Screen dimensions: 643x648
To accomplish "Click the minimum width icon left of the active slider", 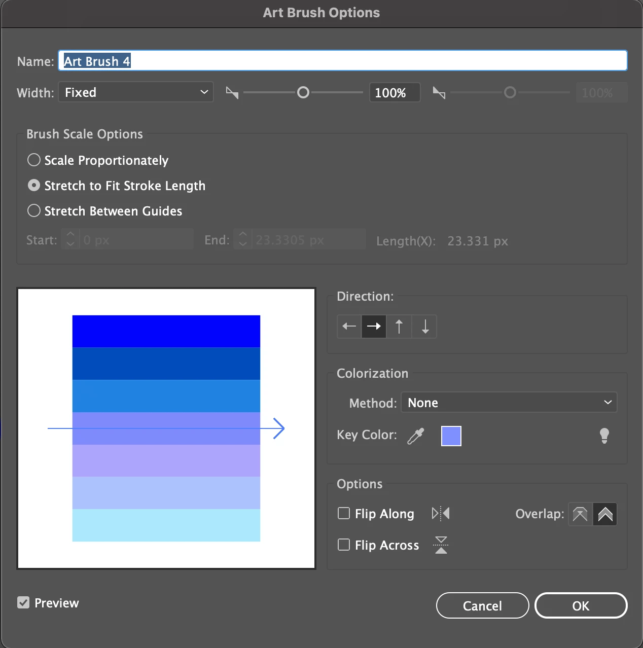I will pyautogui.click(x=232, y=93).
